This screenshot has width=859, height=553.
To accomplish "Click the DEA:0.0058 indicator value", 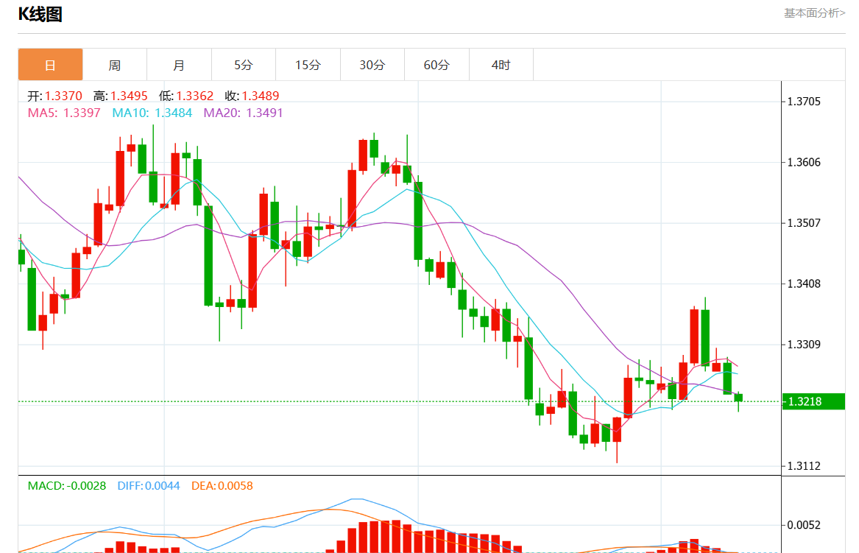I will 222,485.
